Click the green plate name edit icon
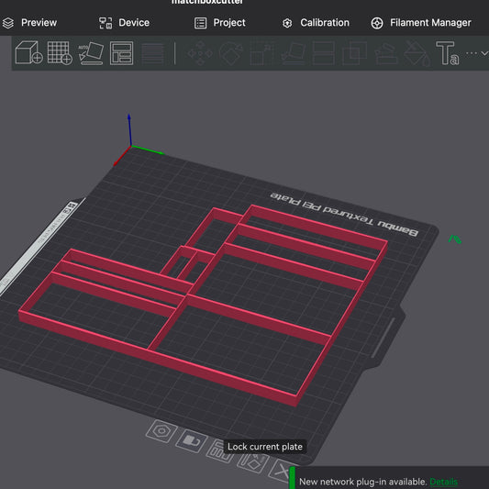The image size is (489, 489). click(455, 239)
